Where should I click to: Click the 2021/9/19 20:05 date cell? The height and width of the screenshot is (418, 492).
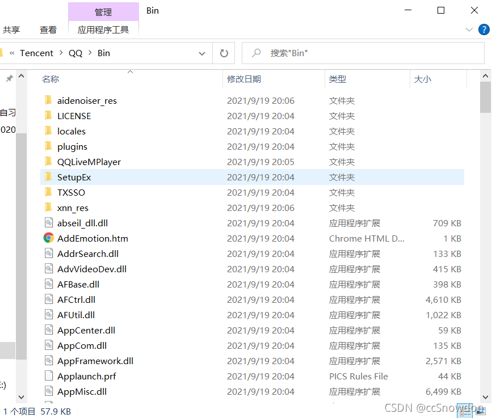[260, 162]
